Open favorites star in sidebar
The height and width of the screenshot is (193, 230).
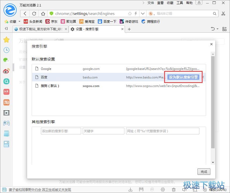pos(6,40)
